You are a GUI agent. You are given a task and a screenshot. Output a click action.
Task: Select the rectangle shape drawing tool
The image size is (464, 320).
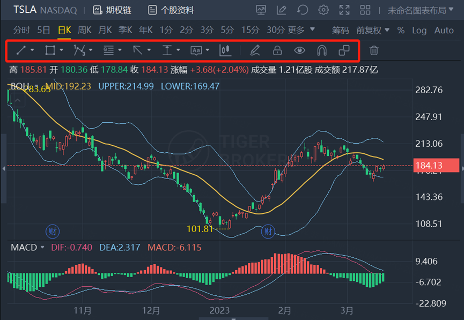(x=50, y=50)
